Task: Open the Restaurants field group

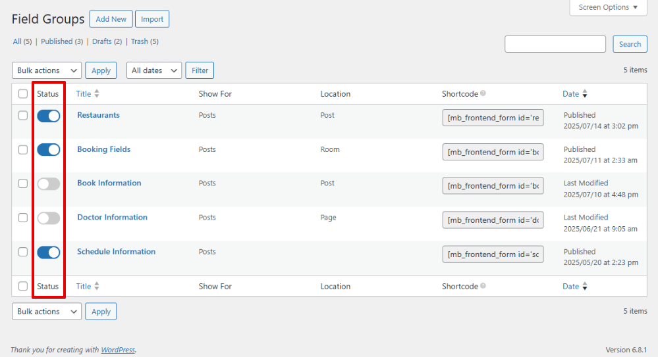Action: (98, 115)
